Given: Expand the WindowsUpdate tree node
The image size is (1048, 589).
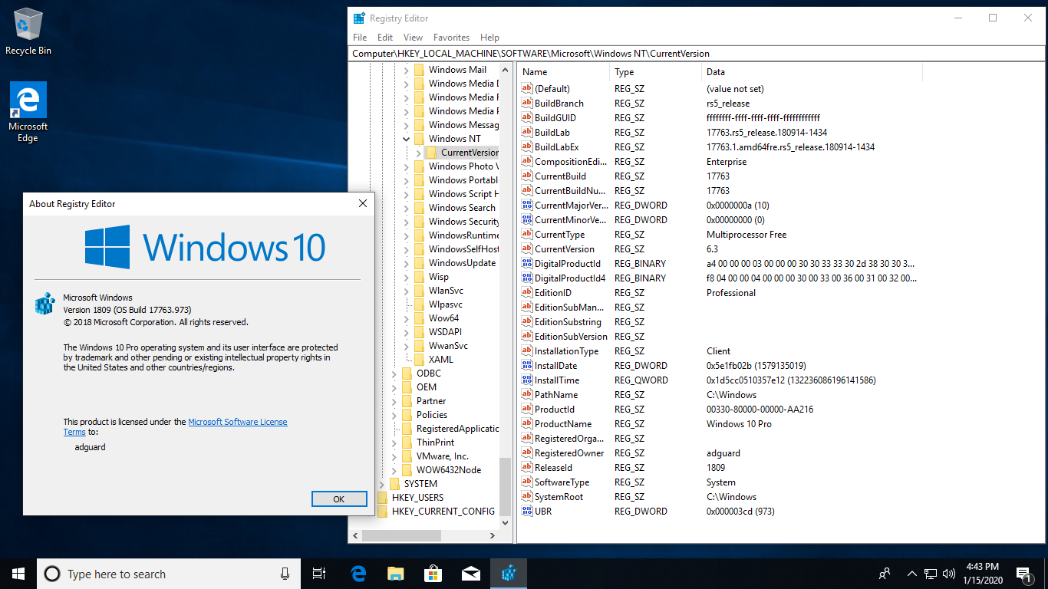Looking at the screenshot, I should [x=407, y=263].
